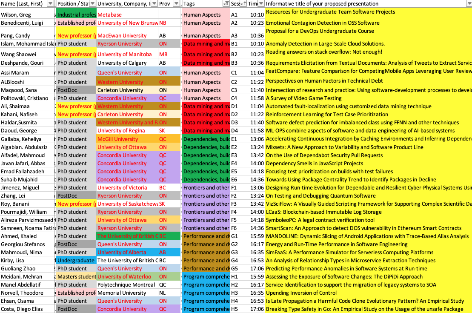472x313 pixels.
Task: Select the time cell for session C4
Action: coord(256,98)
